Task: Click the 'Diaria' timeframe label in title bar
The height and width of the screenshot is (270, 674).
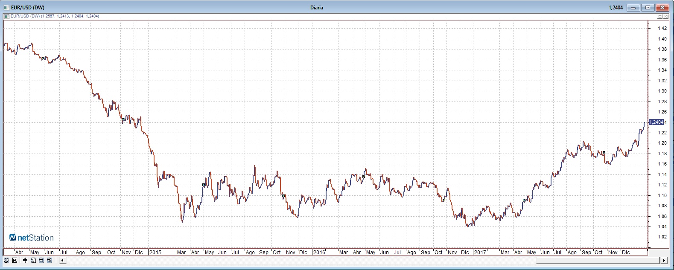Action: tap(316, 8)
